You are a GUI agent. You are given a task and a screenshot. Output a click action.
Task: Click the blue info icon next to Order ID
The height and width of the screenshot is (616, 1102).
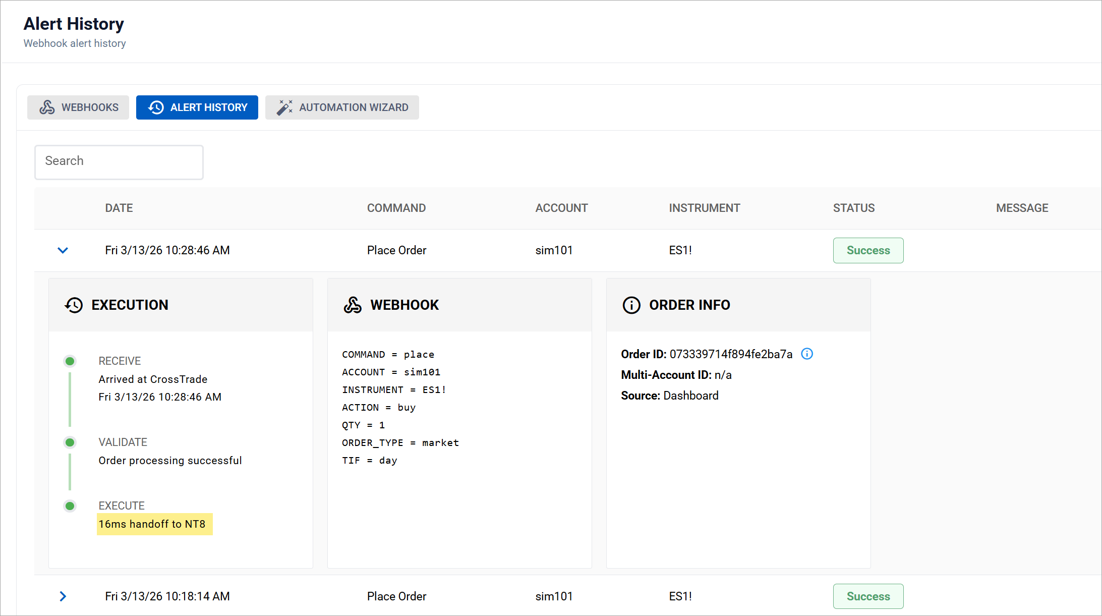(807, 354)
